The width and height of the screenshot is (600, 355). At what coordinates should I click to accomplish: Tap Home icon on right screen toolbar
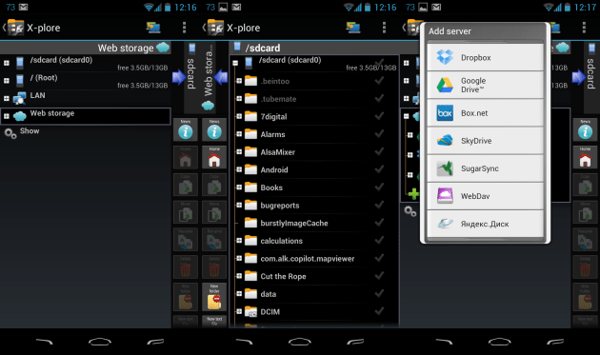(585, 157)
